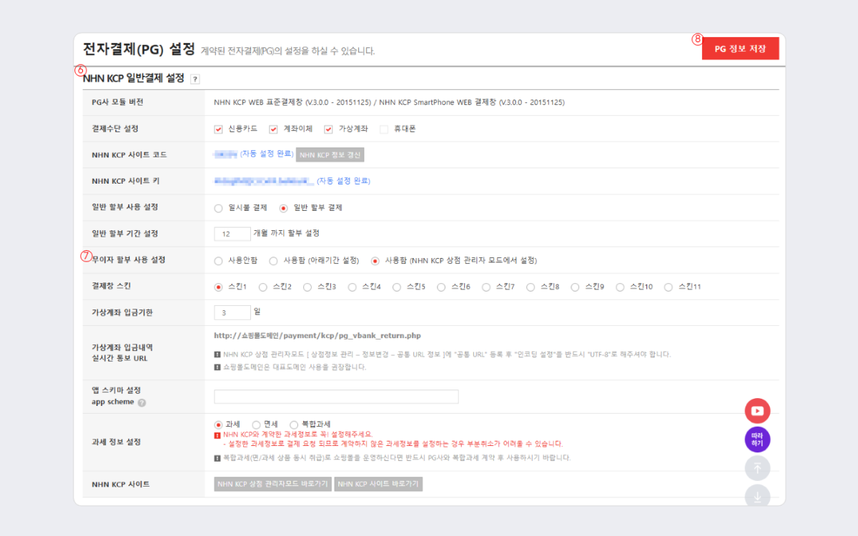Select 사용안함 for 무이자 할부
This screenshot has width=858, height=536.
click(x=219, y=261)
